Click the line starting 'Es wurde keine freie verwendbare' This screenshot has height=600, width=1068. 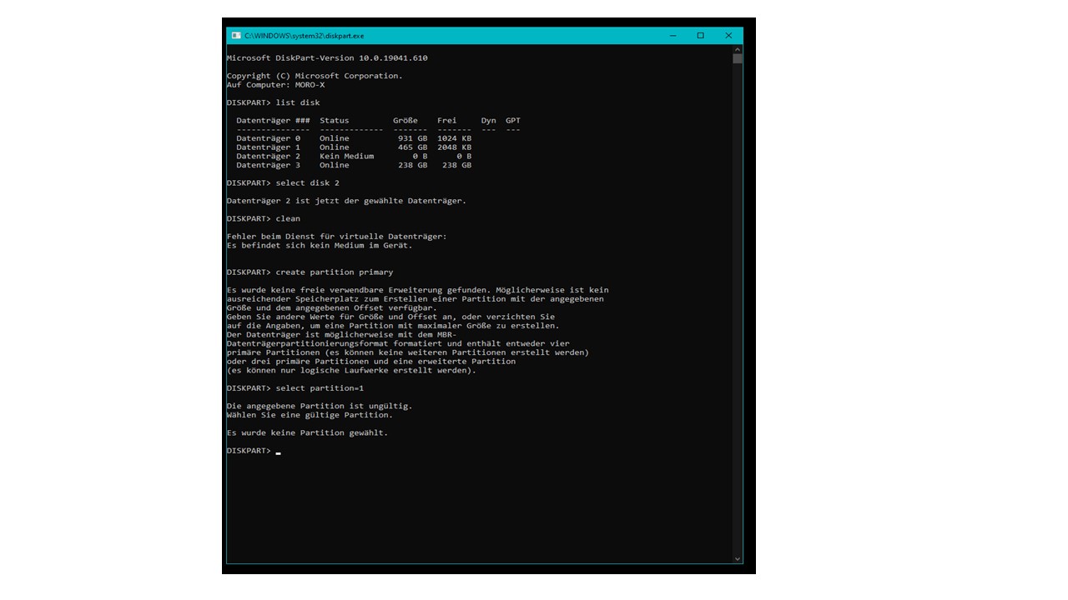(x=418, y=290)
